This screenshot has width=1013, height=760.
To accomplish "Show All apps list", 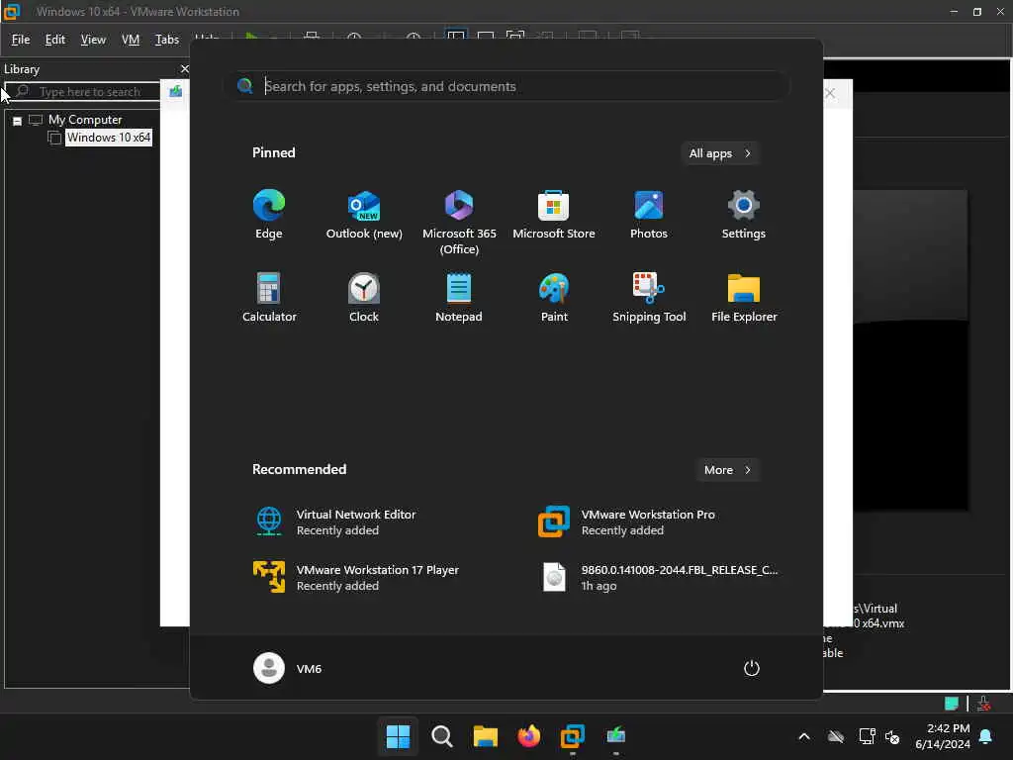I will [x=720, y=153].
